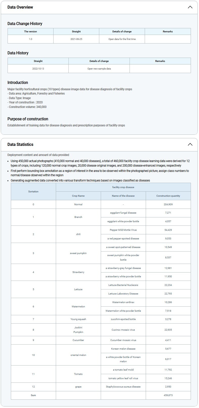Select the 'Open new sample data' cell
This screenshot has height=408, width=199.
click(99, 69)
